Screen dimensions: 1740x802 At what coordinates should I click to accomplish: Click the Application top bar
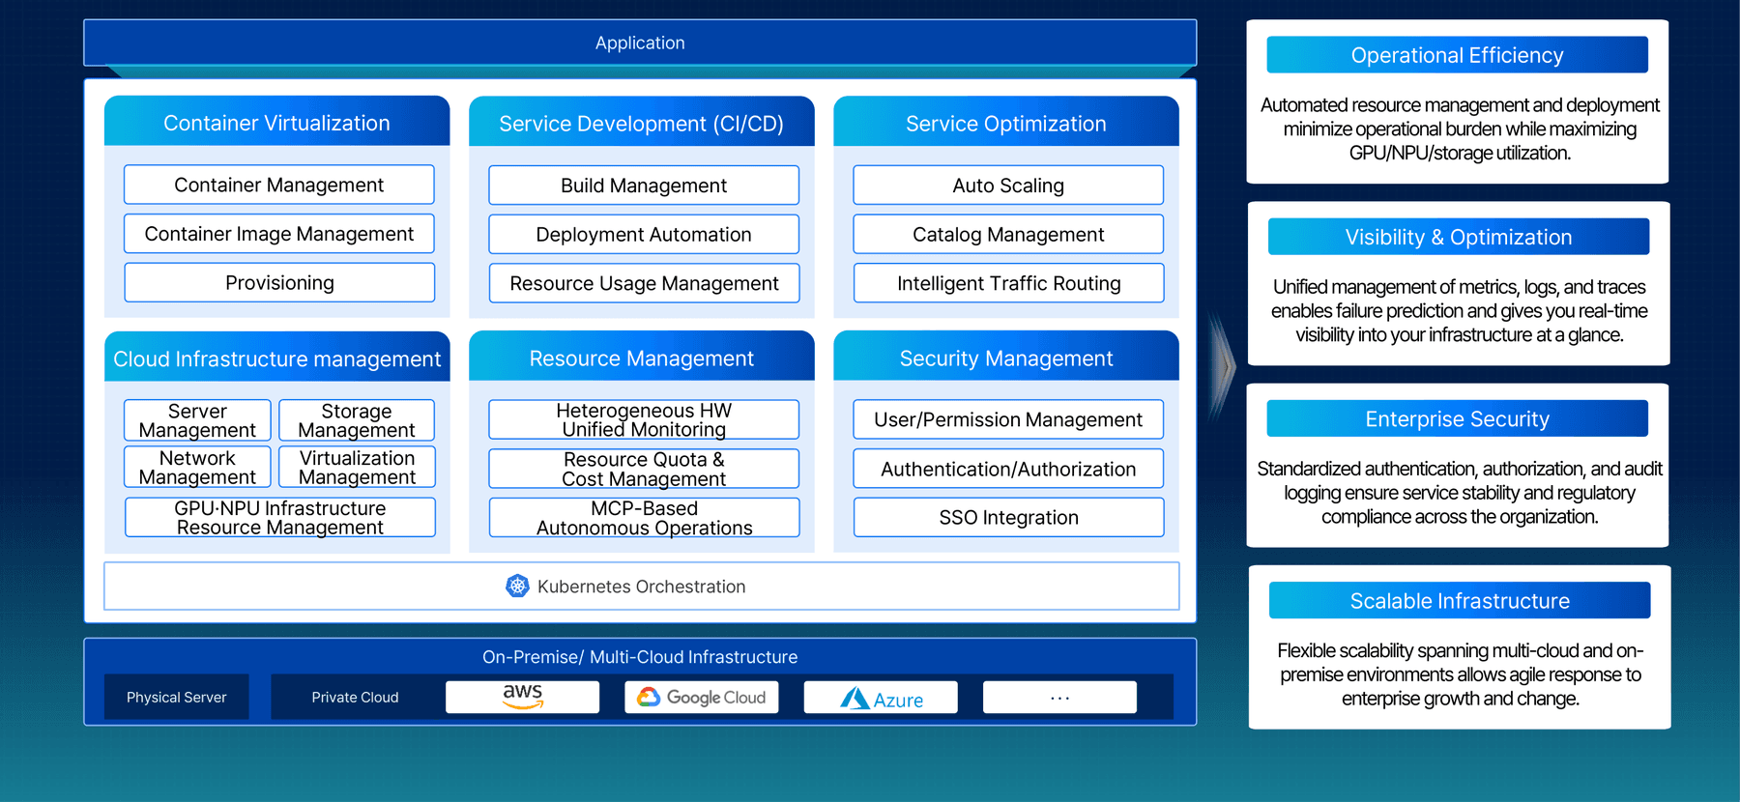point(640,43)
